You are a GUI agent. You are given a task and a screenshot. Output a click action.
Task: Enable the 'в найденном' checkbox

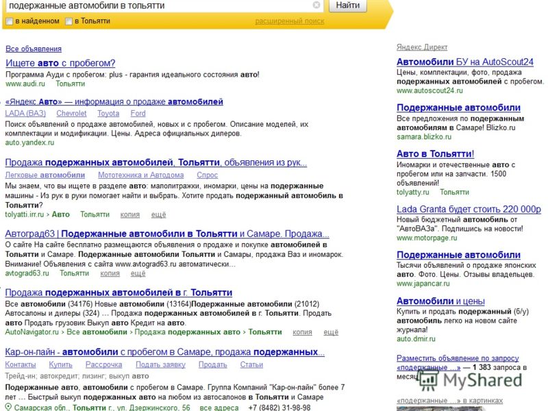(x=10, y=21)
